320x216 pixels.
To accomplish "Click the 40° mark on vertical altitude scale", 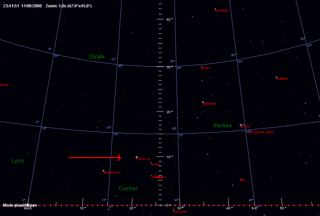I will click(170, 19).
